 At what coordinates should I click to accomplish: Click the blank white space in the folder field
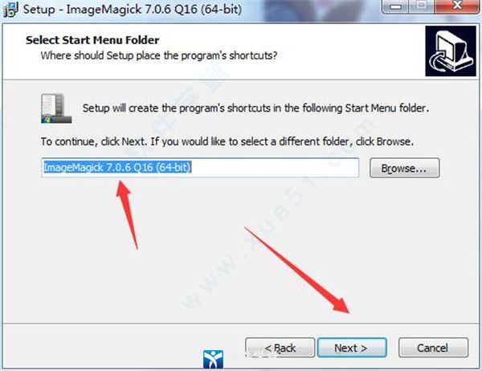pyautogui.click(x=275, y=168)
